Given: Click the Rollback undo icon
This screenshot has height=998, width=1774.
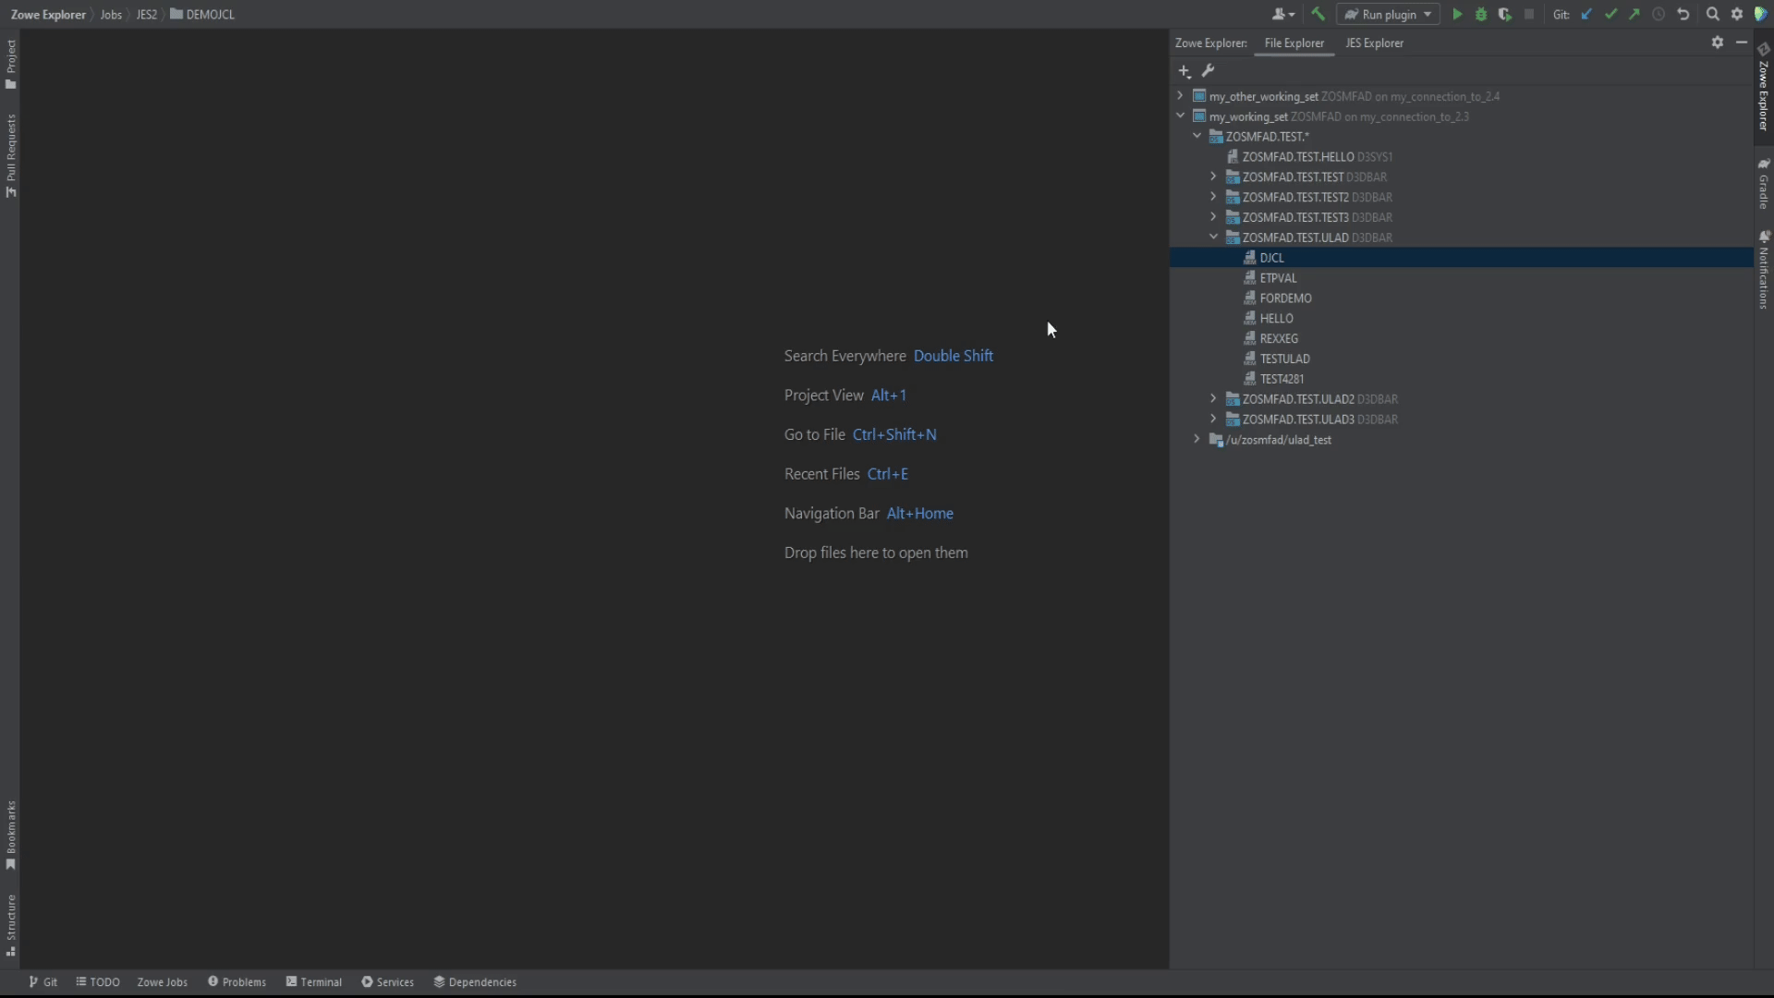Looking at the screenshot, I should 1683,15.
